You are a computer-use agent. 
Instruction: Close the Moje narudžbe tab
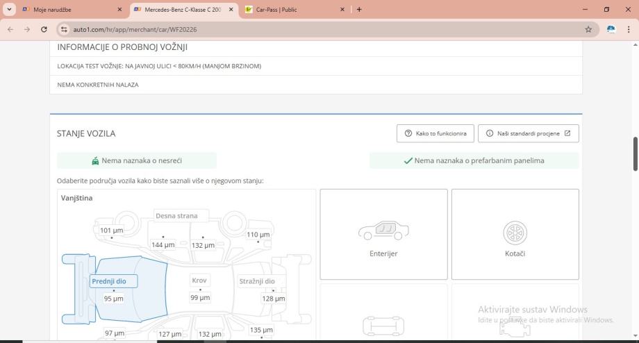click(x=119, y=9)
